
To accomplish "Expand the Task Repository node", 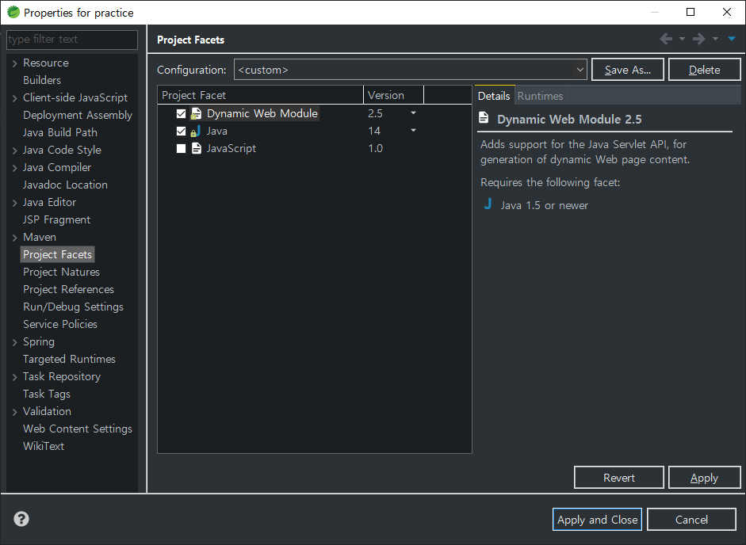I will 15,377.
